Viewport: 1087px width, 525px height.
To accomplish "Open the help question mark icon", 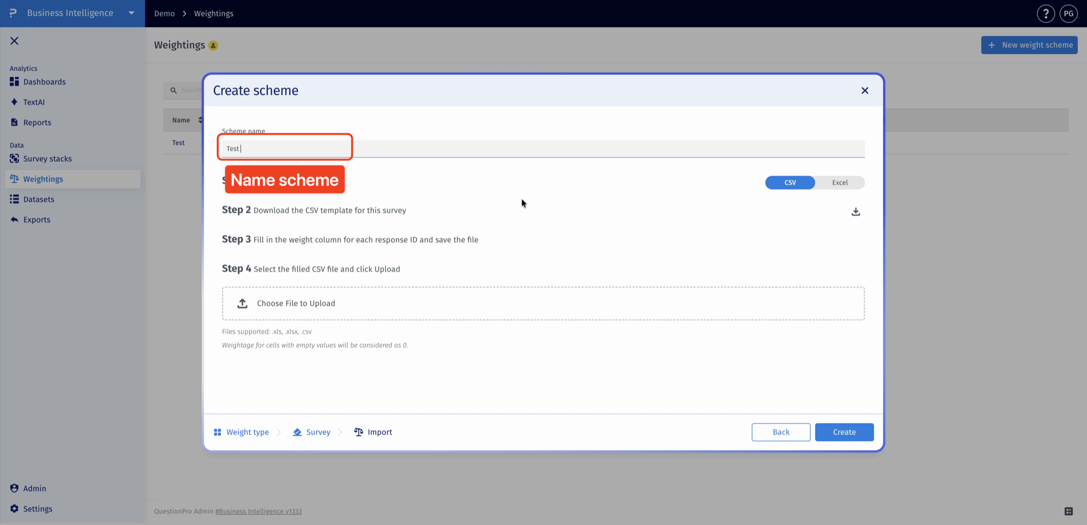I will pyautogui.click(x=1045, y=14).
